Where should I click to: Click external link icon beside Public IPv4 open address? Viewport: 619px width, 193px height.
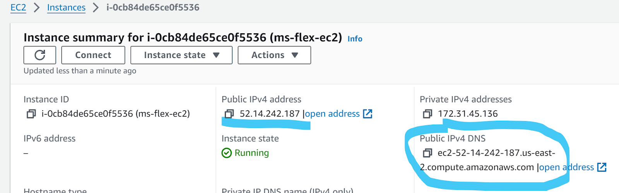[368, 114]
